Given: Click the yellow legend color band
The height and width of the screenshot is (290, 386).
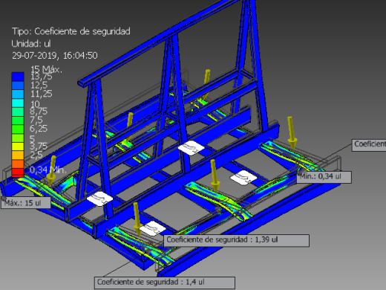Looking at the screenshot, I should point(18,146).
